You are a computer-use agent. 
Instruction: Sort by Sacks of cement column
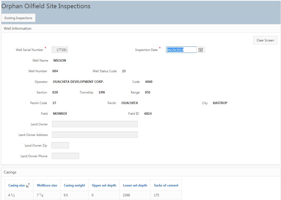(x=166, y=185)
